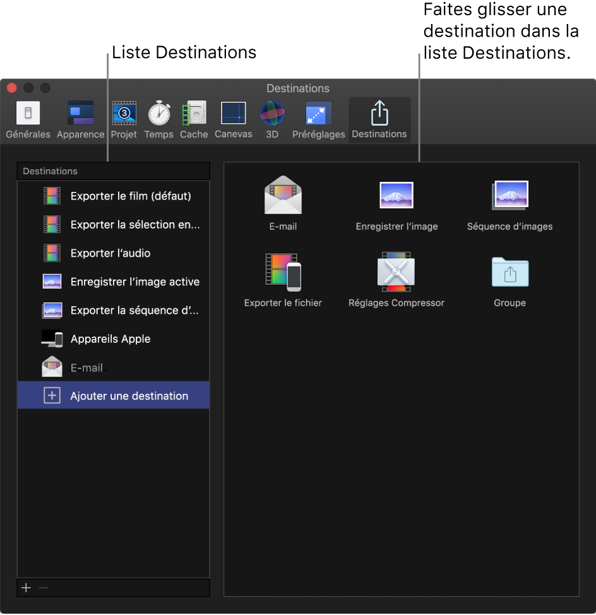This screenshot has height=615, width=596.
Task: Select the E-mail destination icon
Action: 283,195
